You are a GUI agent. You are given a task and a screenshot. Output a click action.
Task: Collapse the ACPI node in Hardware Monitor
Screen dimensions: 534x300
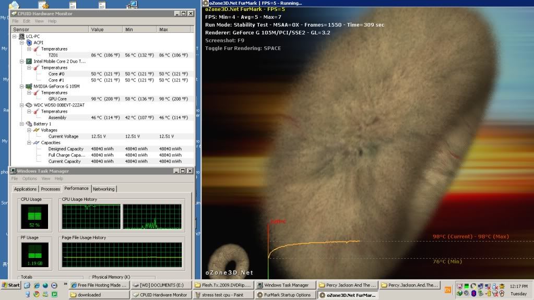click(22, 43)
